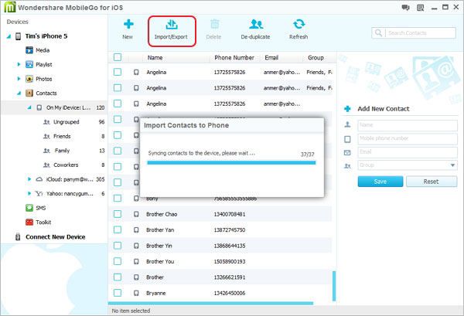Expand the iCloud account node
Screen dimensions: 464x316
click(x=29, y=179)
